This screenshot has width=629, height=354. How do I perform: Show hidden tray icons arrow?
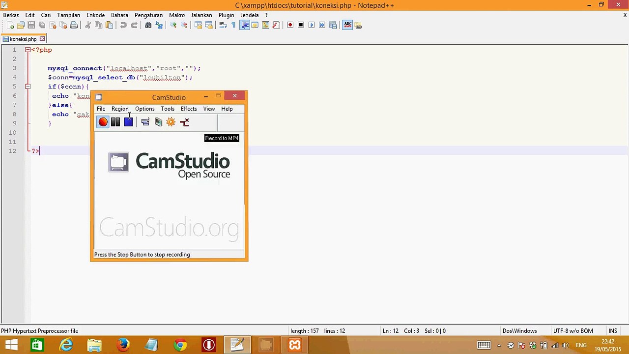499,345
